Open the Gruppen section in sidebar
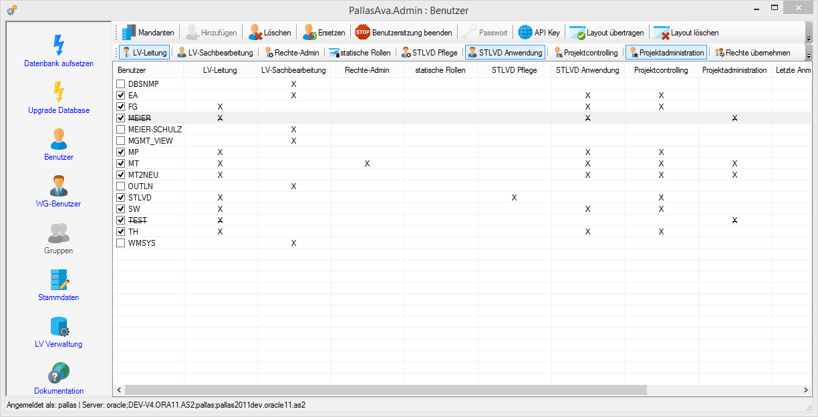This screenshot has width=818, height=417. click(59, 237)
